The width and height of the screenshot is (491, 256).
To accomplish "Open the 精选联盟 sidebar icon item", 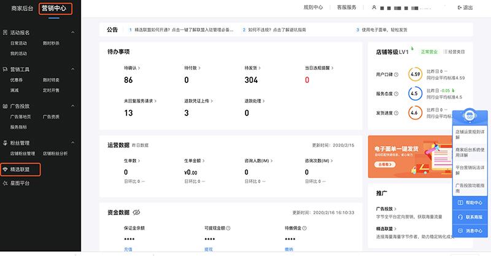I will pos(6,168).
